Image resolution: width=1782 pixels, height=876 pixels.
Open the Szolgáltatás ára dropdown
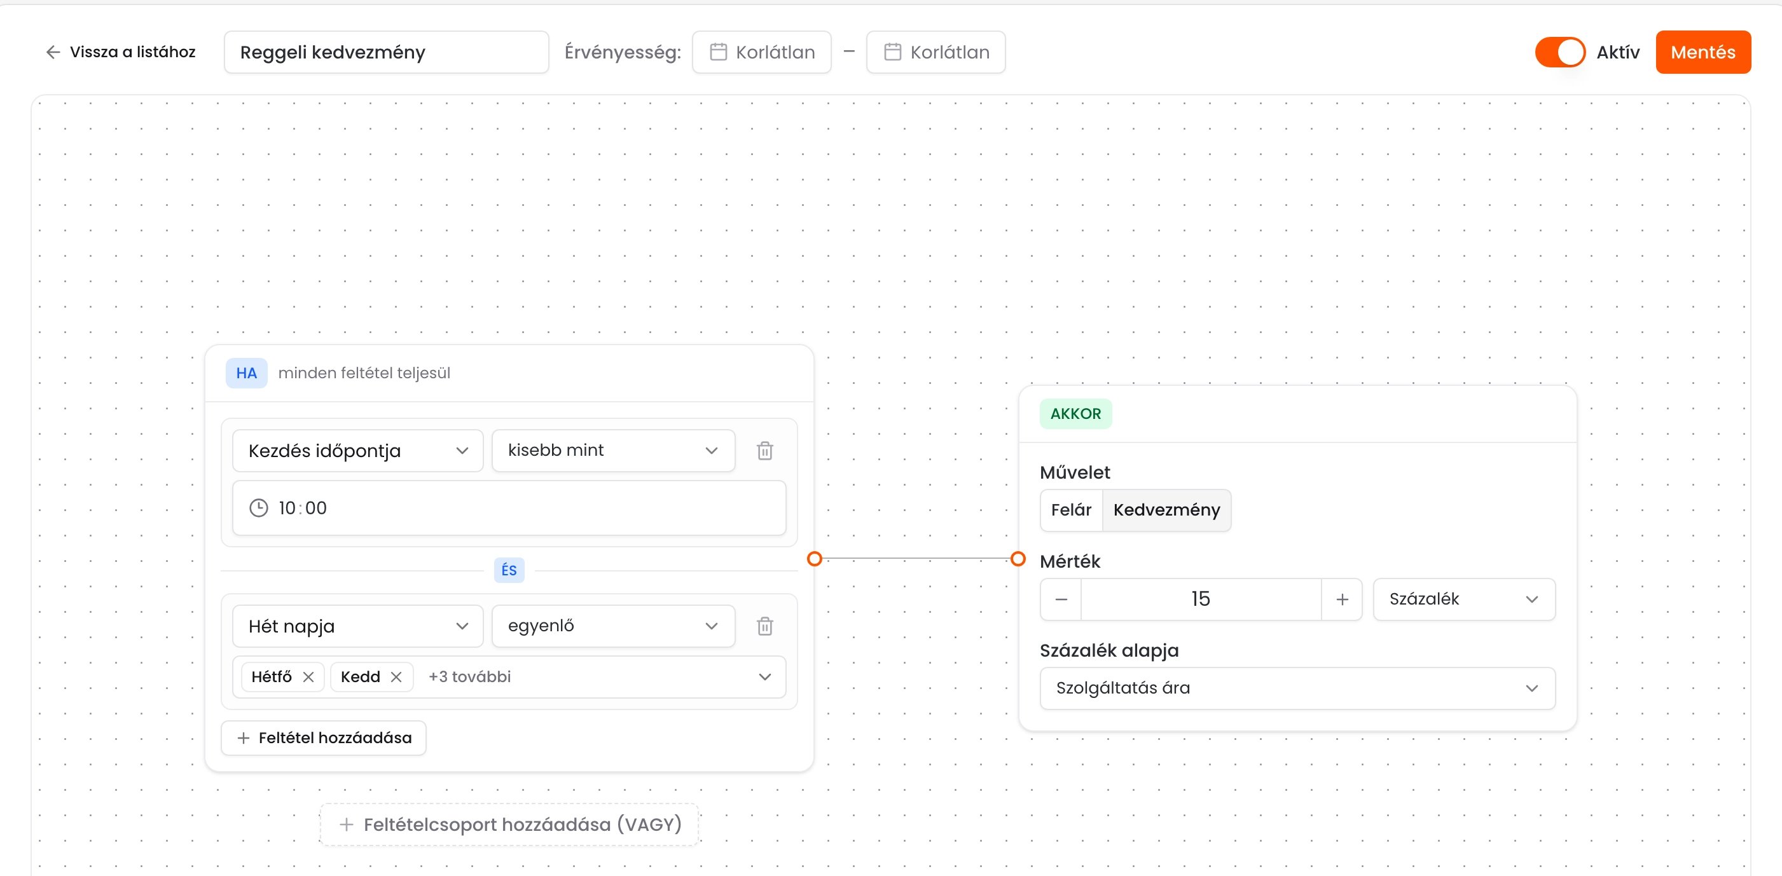1297,688
